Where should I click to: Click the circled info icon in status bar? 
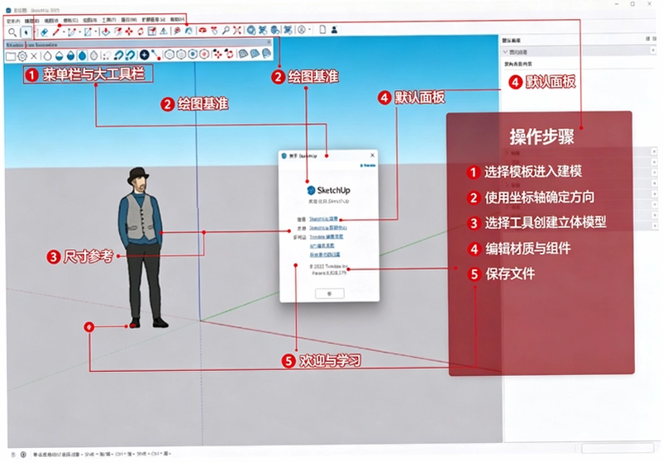click(x=23, y=455)
